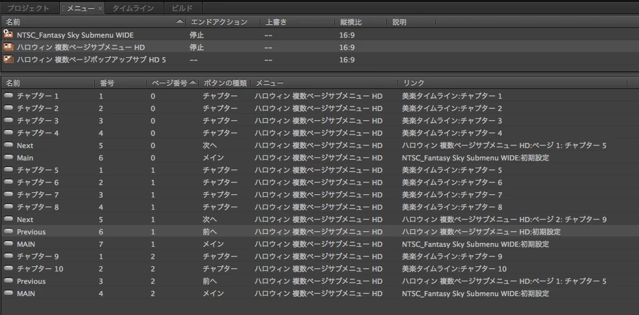Click the メニュー column header in button list
Image resolution: width=639 pixels, height=315 pixels.
click(269, 82)
